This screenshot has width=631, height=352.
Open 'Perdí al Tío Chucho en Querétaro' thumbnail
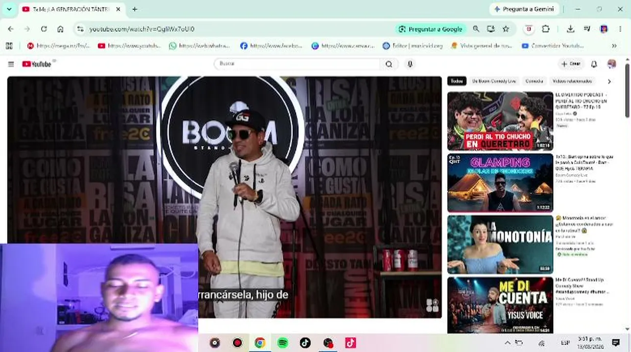[x=500, y=121]
